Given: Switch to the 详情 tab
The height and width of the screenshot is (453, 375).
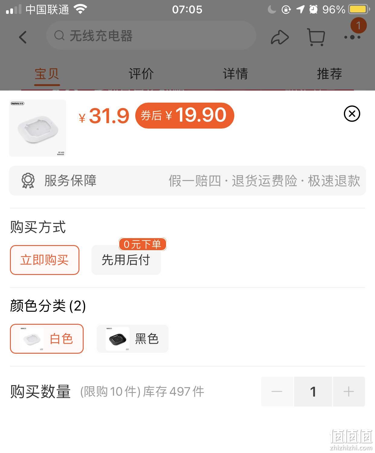Looking at the screenshot, I should 235,74.
